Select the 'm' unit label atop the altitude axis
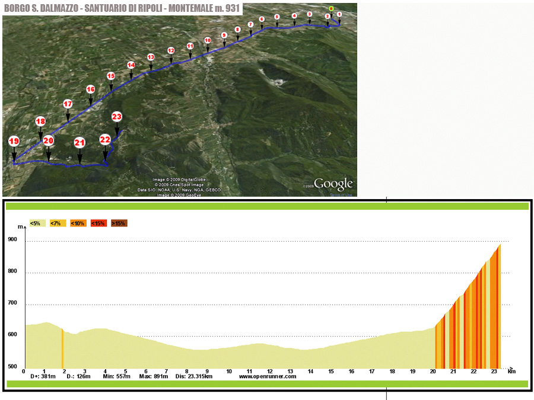The width and height of the screenshot is (534, 400). pos(20,227)
